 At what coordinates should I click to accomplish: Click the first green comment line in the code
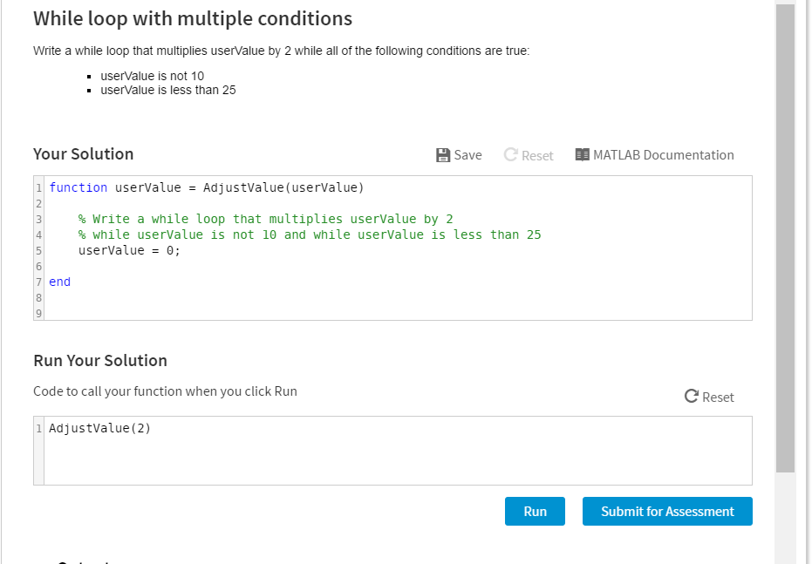click(265, 220)
